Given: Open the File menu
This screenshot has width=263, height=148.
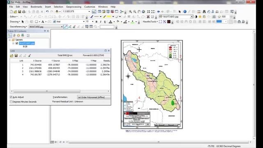Looking at the screenshot, I should (11, 7).
